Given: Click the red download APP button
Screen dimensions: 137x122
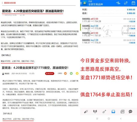Looking at the screenshot, I should (50, 74).
